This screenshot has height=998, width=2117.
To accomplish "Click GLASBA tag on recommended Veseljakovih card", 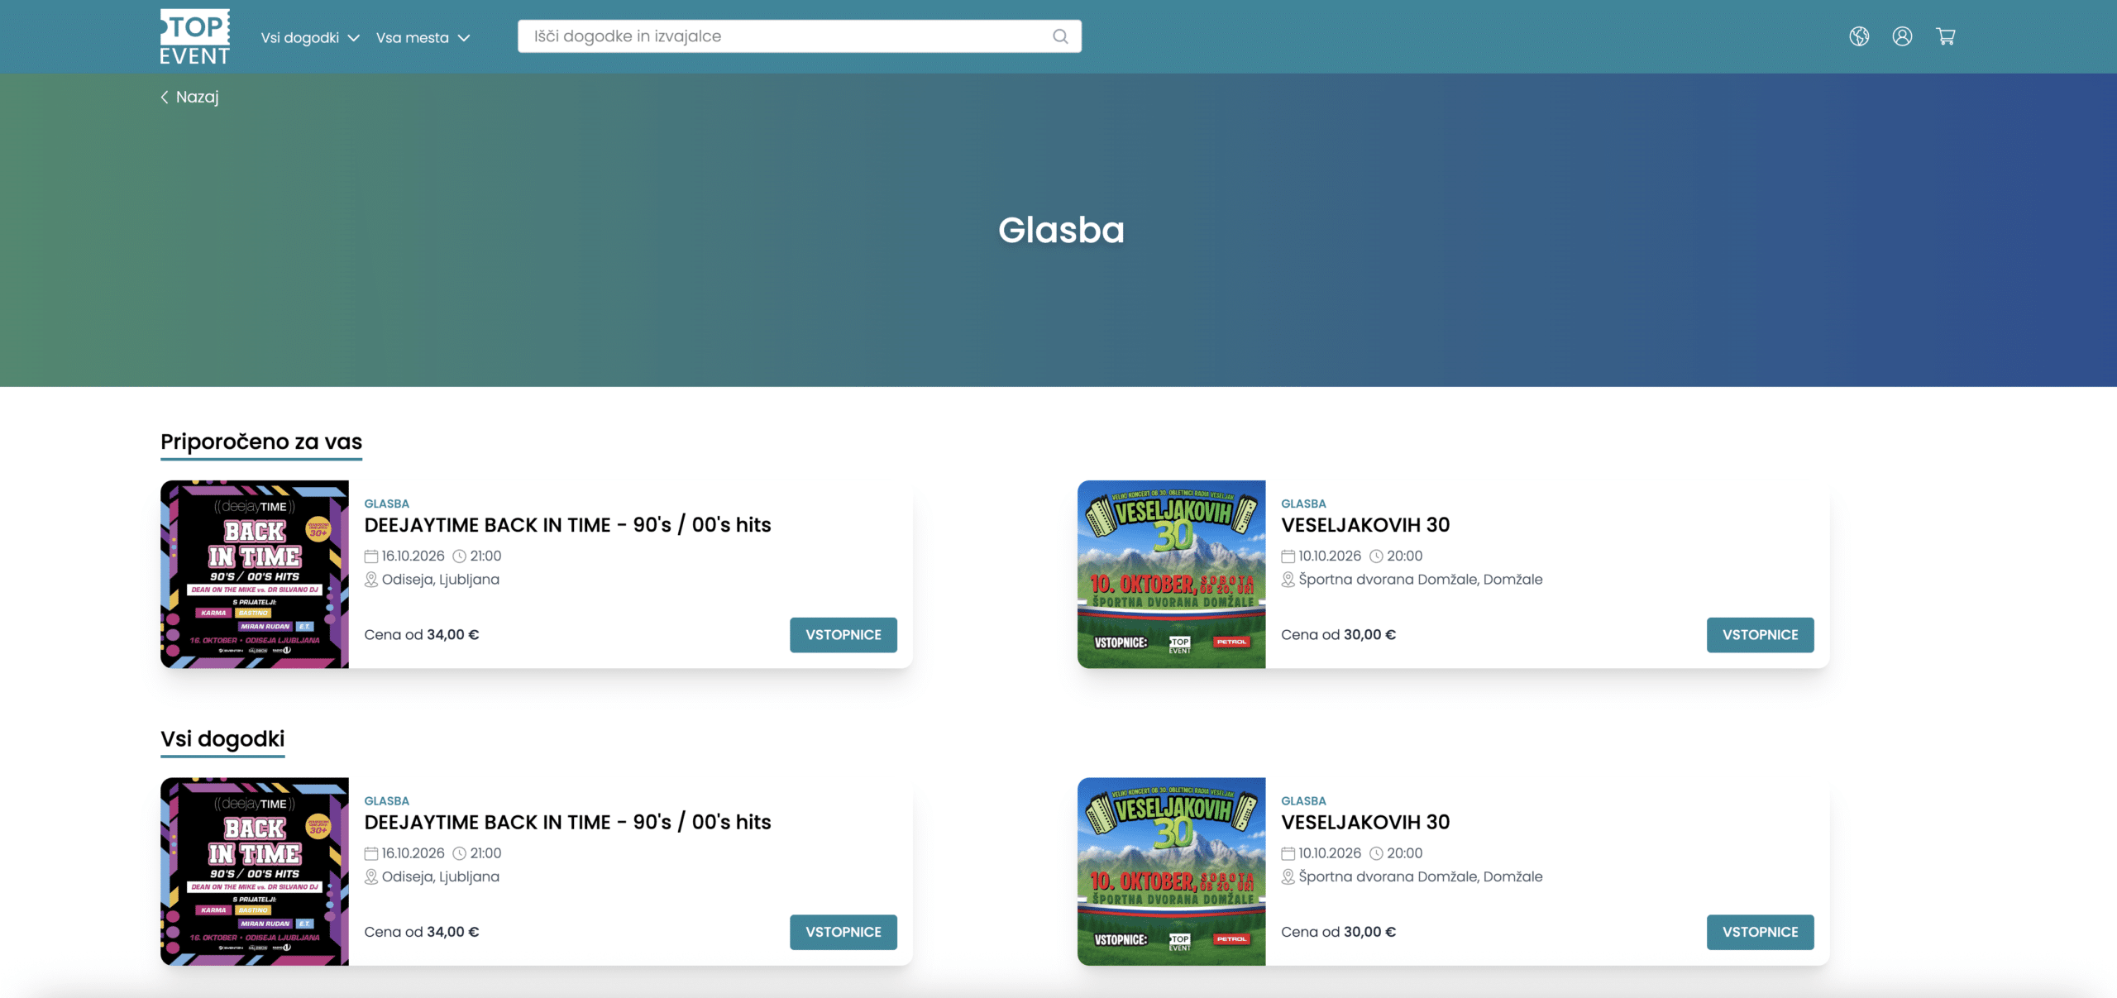I will click(1303, 504).
